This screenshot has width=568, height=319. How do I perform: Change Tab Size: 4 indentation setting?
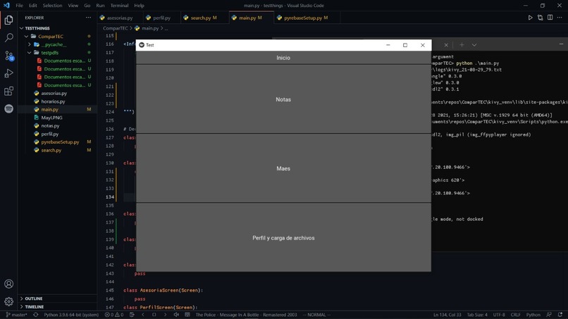477,315
